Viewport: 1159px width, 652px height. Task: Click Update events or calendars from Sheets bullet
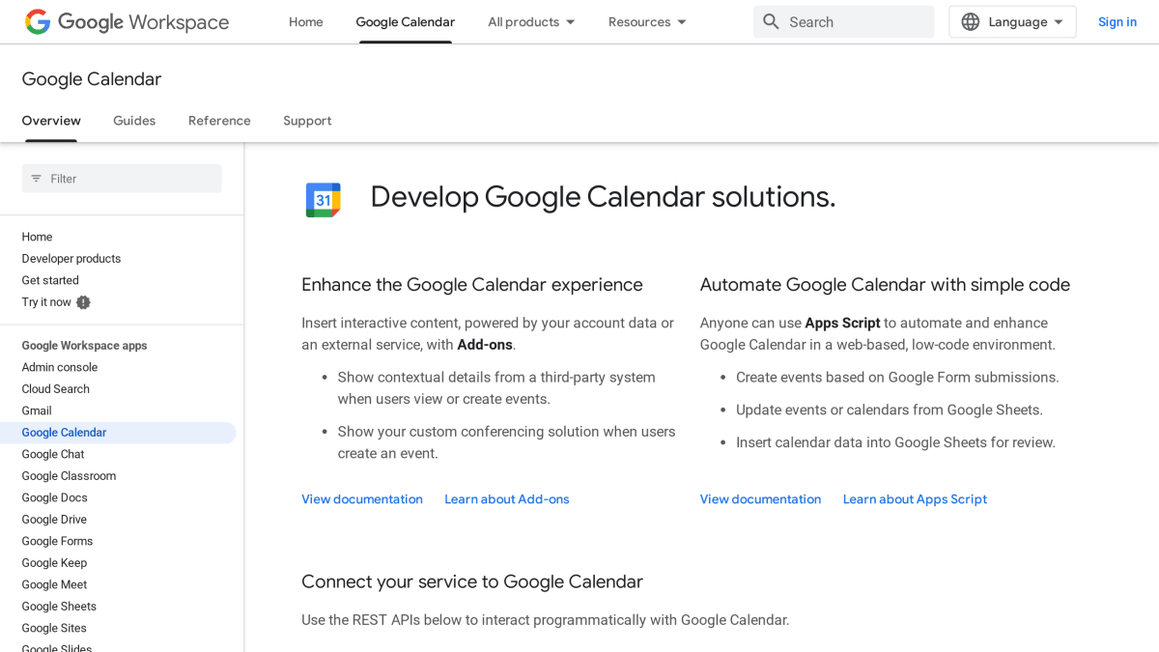coord(890,411)
